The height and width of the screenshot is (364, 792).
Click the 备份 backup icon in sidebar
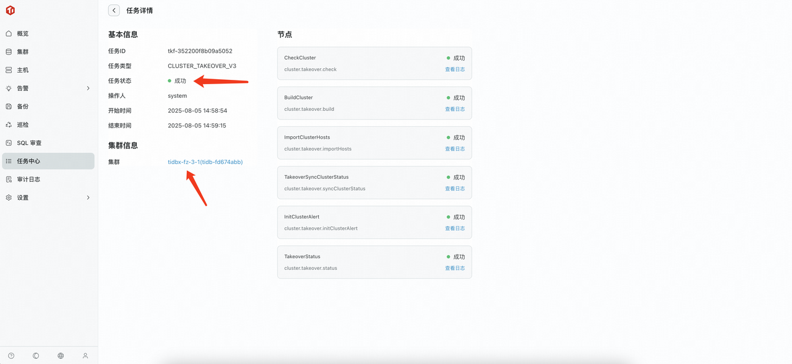9,106
